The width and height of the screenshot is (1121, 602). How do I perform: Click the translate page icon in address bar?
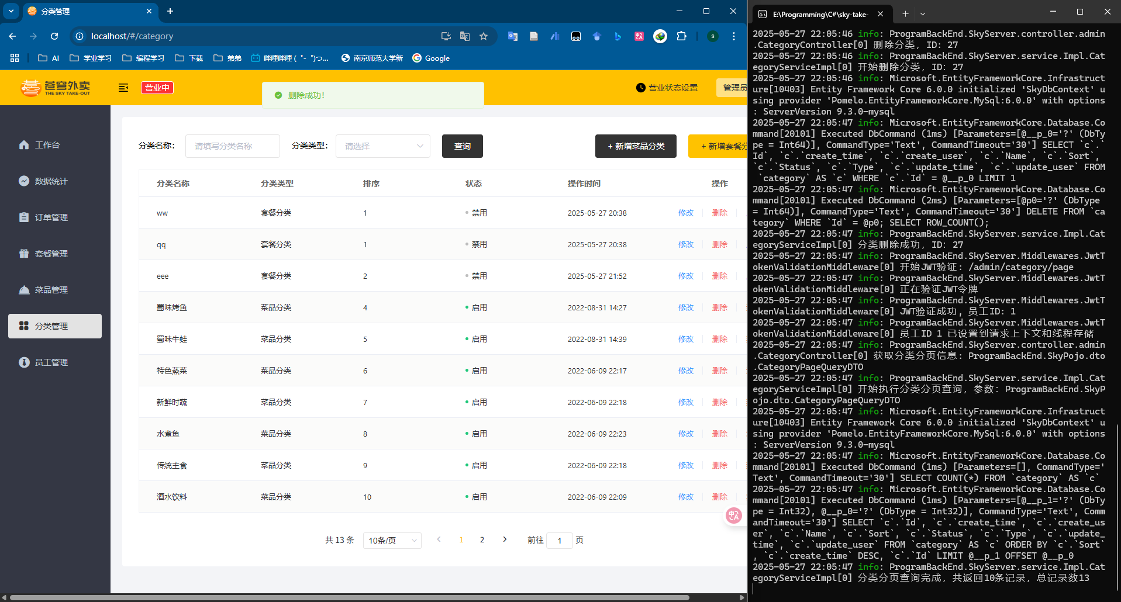[x=465, y=36]
